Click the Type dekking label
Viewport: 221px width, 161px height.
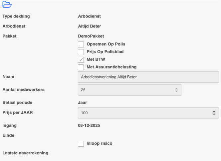(x=16, y=16)
